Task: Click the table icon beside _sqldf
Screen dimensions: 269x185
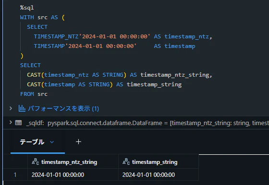Action: [18, 123]
